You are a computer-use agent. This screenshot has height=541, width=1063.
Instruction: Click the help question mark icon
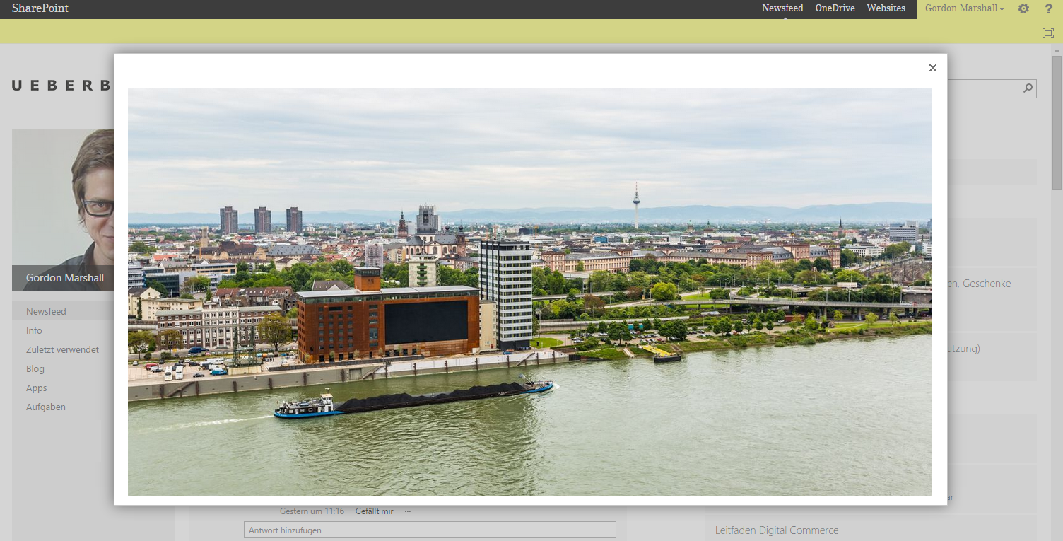click(x=1049, y=8)
